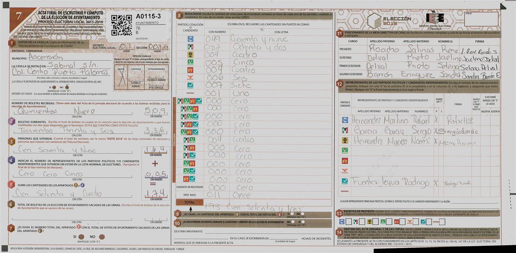Click the PRD sun logo in results column
This screenshot has height=253, width=516.
(190, 55)
